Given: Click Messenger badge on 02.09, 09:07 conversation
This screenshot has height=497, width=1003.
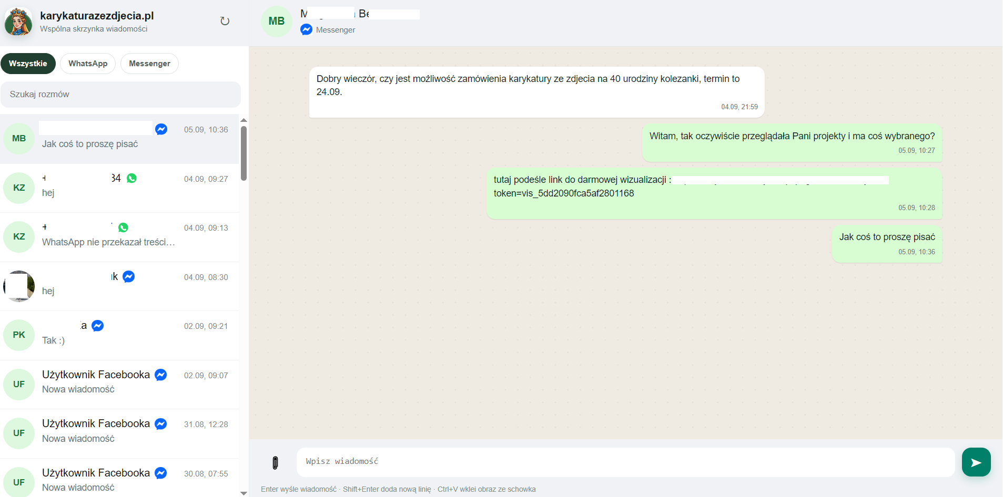Looking at the screenshot, I should click(x=161, y=375).
